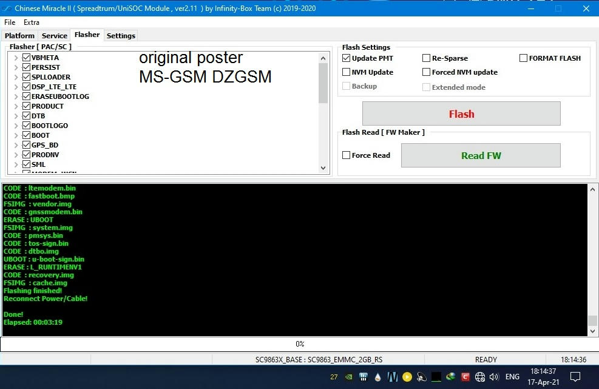Click the 'Flashing finished!' log line
Viewport: 599px width, 389px height.
[x=33, y=291]
